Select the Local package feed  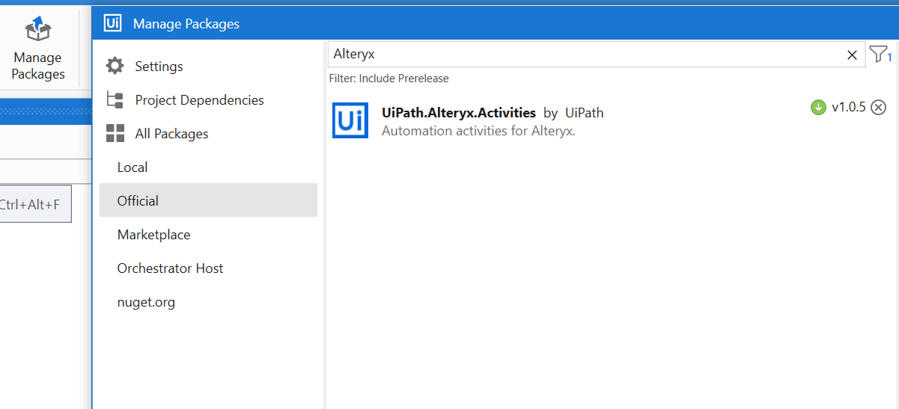132,167
